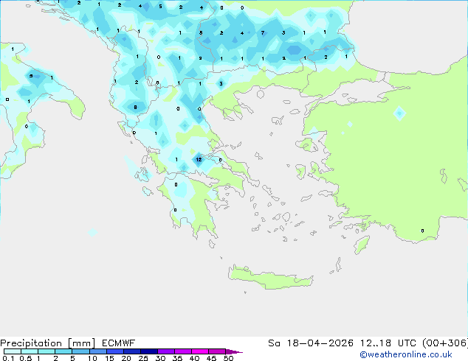Viewport: 468px width, 361px height.
Task: Pick the 40–45 mm magenta legend swatch
Action: click(x=200, y=351)
